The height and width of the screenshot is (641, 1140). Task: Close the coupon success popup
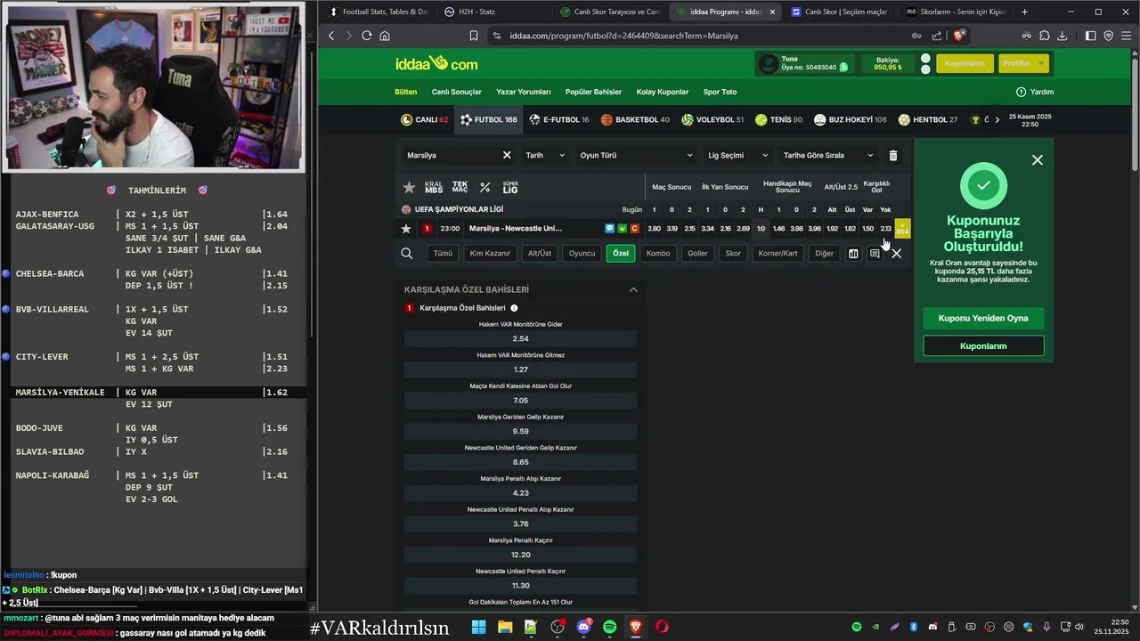pyautogui.click(x=1038, y=160)
